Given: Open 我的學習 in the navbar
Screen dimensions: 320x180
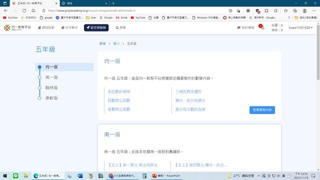Looking at the screenshot, I should 245,27.
